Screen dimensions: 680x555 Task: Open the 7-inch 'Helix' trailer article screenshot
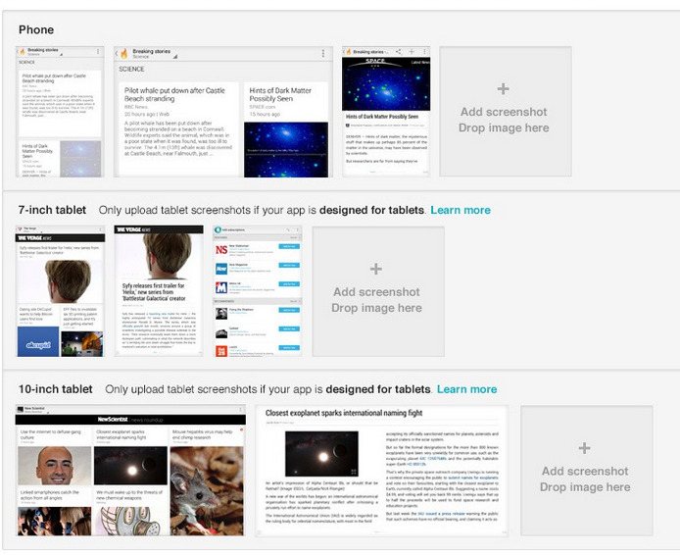159,291
